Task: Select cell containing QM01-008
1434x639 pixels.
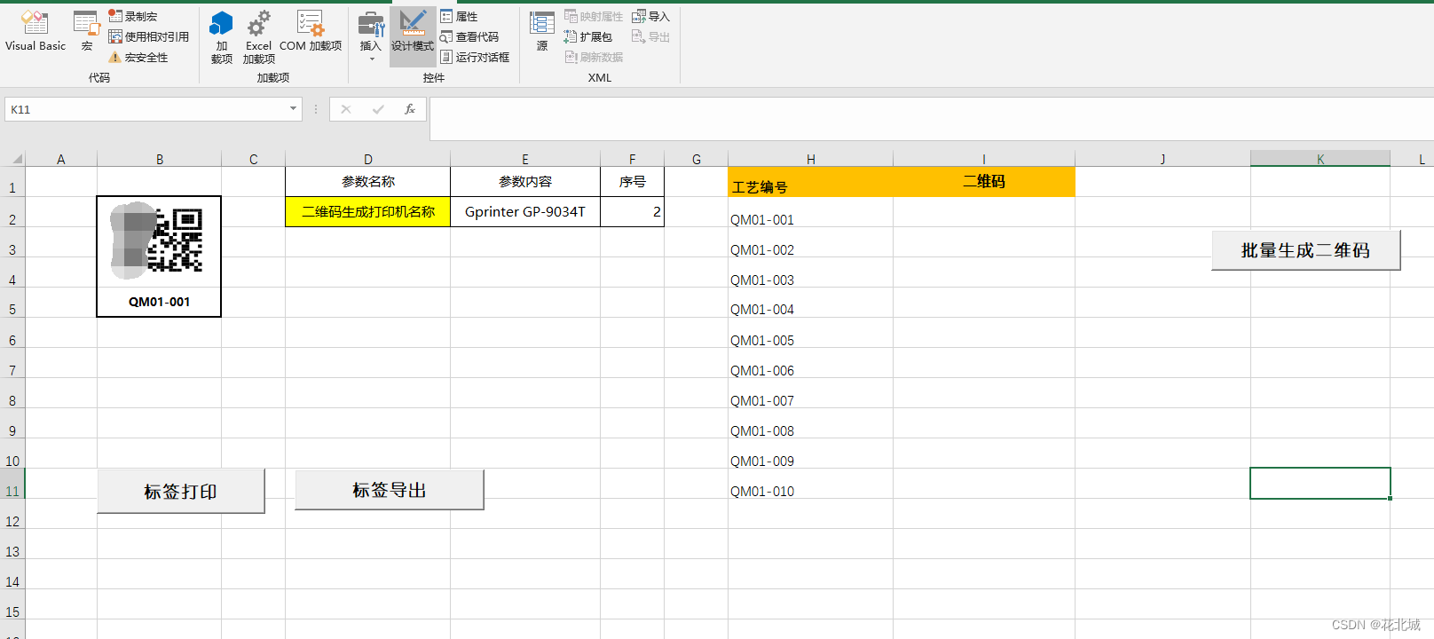Action: click(x=810, y=423)
